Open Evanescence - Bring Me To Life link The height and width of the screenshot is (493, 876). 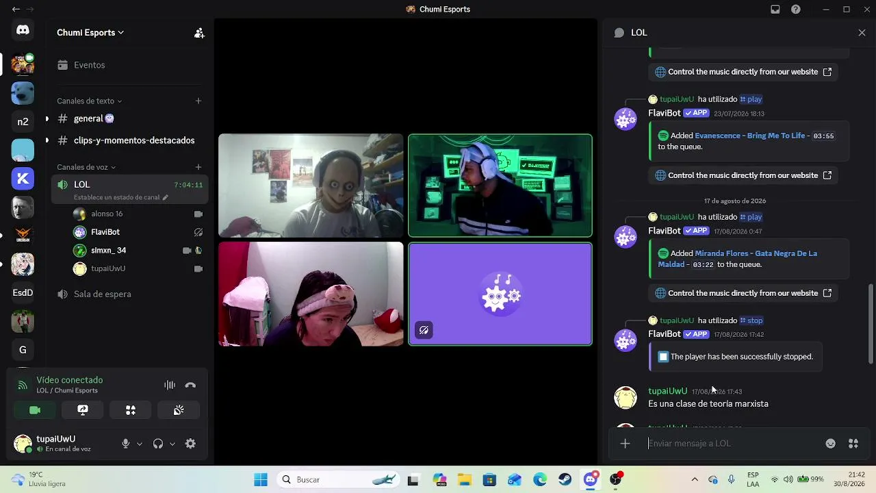(749, 136)
